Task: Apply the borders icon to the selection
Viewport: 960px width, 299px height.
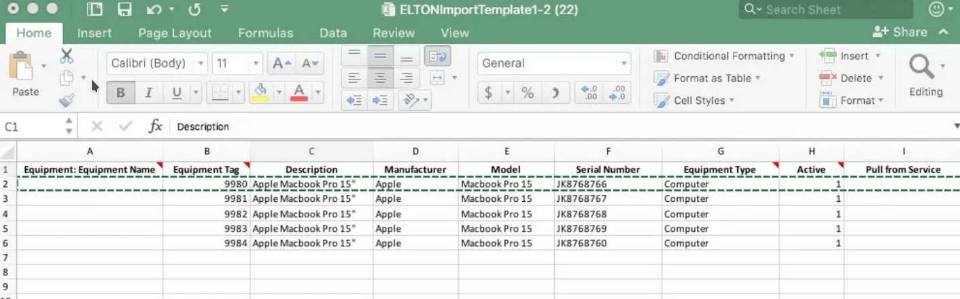Action: click(219, 92)
